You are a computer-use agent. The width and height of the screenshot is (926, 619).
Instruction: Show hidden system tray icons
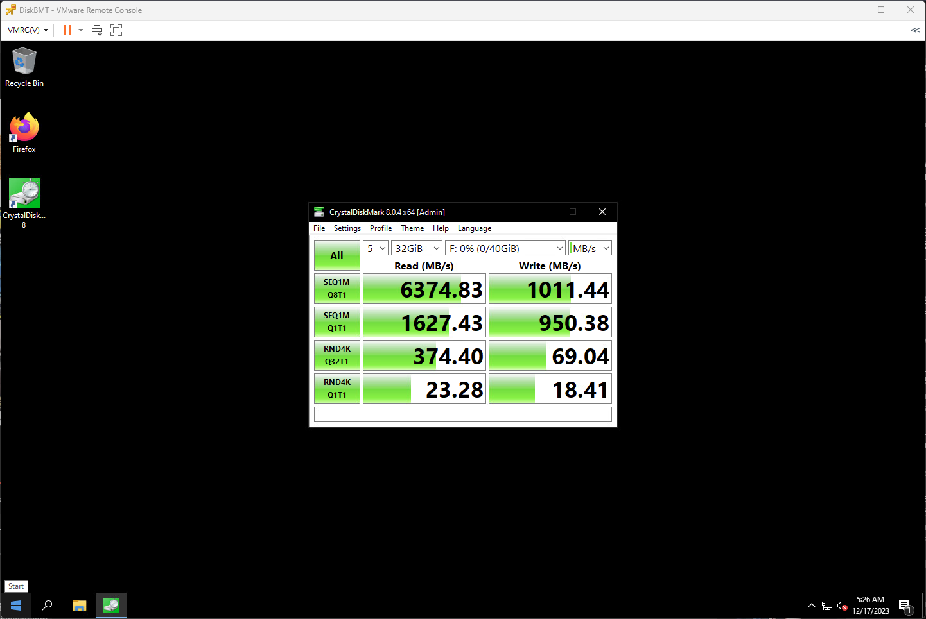(x=812, y=606)
